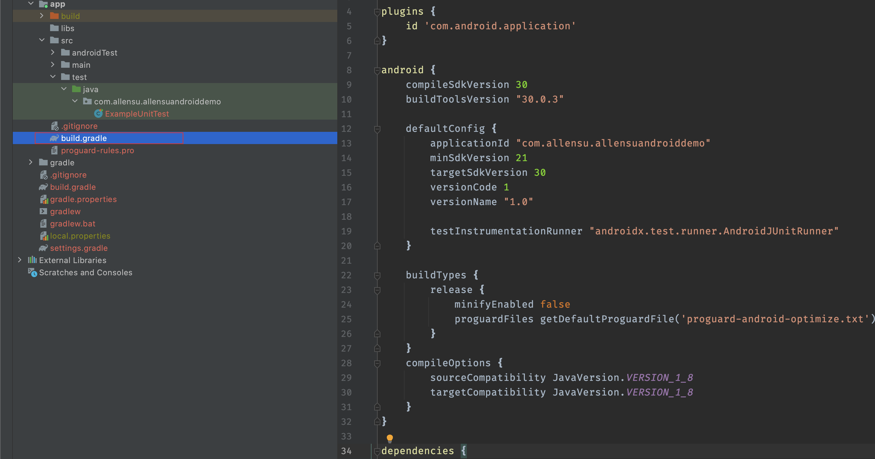875x459 pixels.
Task: Expand the root gradle folder
Action: click(x=31, y=162)
